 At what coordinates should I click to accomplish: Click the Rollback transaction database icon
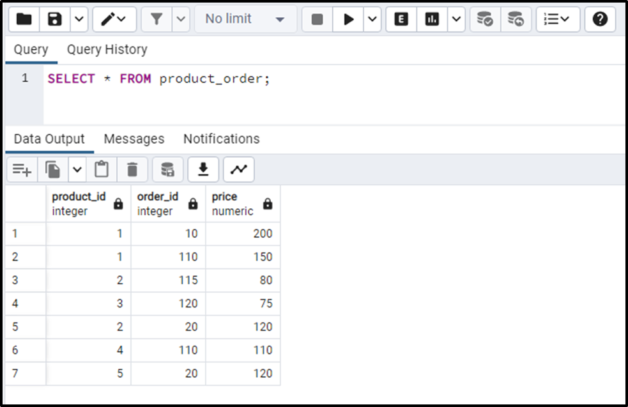pos(516,19)
